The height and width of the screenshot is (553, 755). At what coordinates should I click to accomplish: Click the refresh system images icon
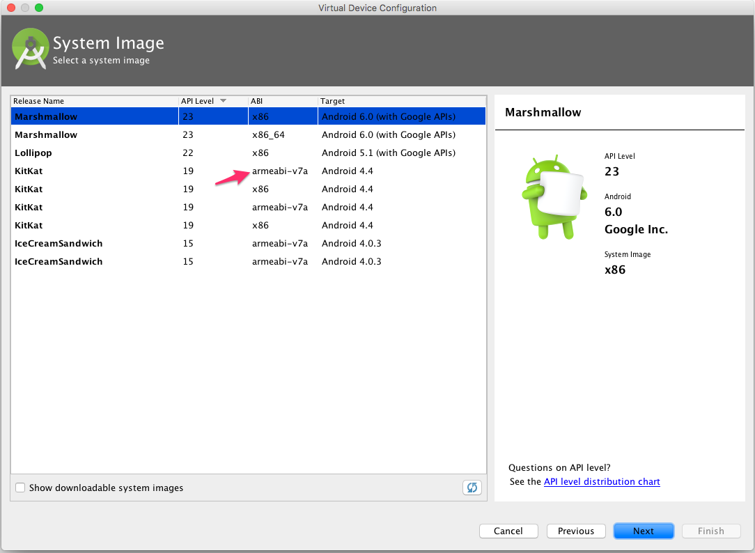tap(472, 488)
